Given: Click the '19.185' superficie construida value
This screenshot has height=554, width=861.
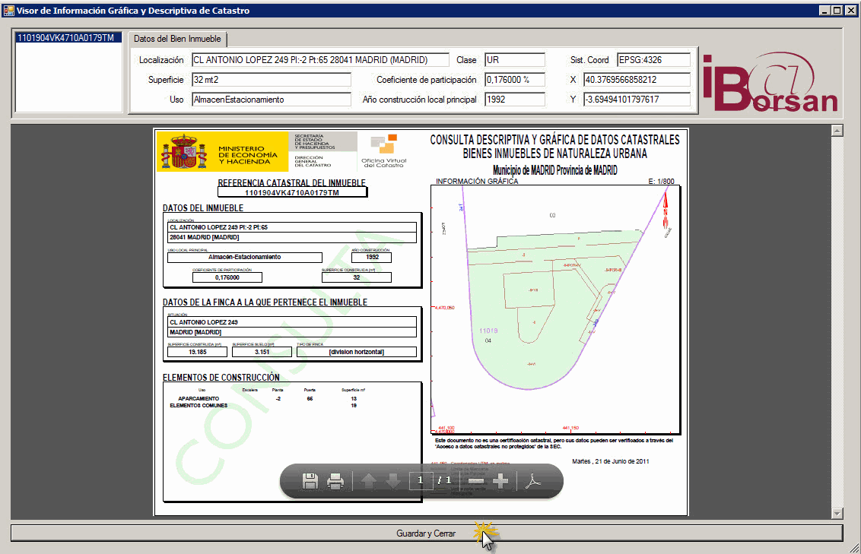Looking at the screenshot, I should [x=197, y=352].
